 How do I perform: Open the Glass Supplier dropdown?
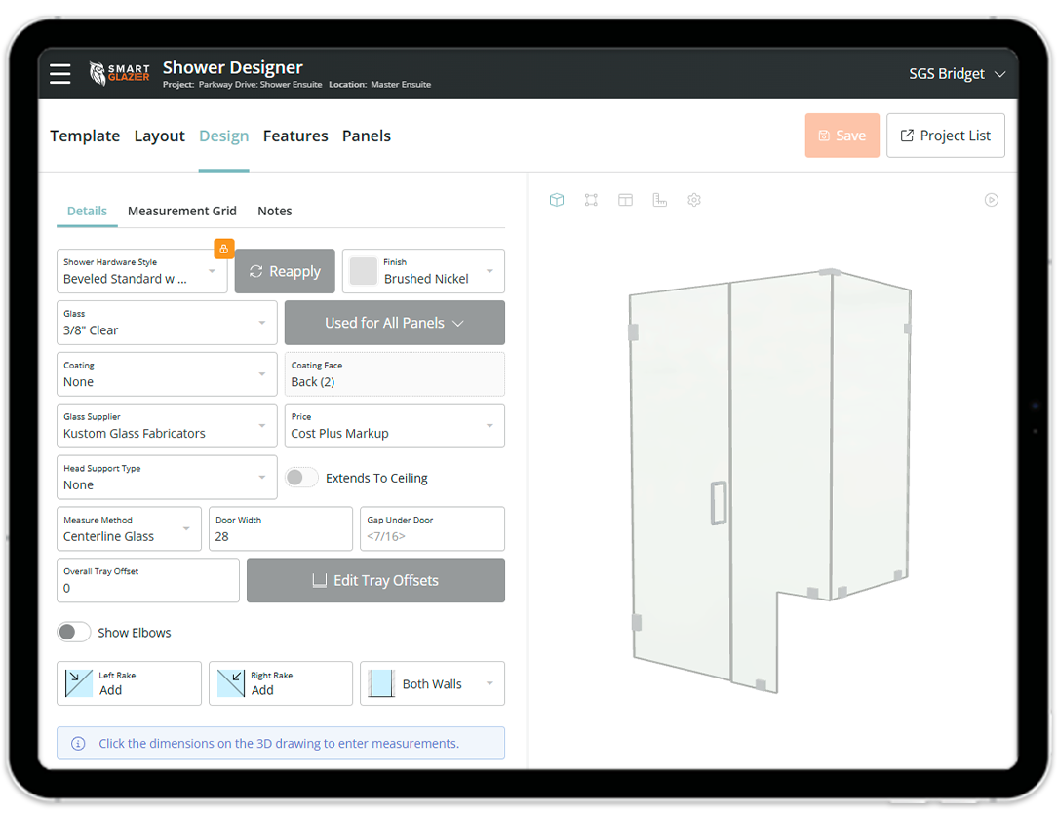click(x=167, y=425)
